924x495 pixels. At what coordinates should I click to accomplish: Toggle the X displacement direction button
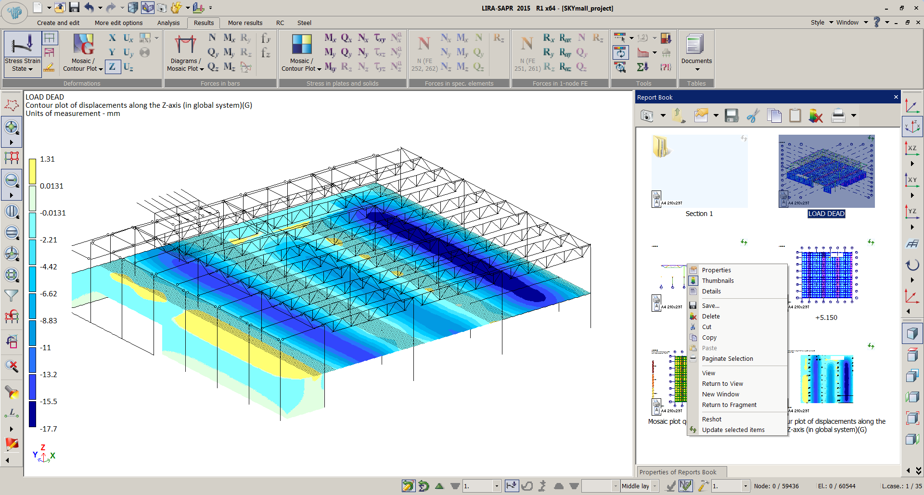(x=112, y=38)
